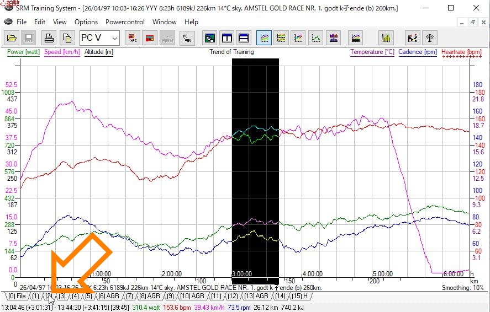Click inside the black selected interval region
Image resolution: width=490 pixels, height=312 pixels.
coord(255,165)
